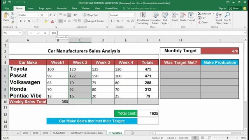Increase font size with larger A icon
The width and height of the screenshot is (249, 140).
tap(51, 15)
